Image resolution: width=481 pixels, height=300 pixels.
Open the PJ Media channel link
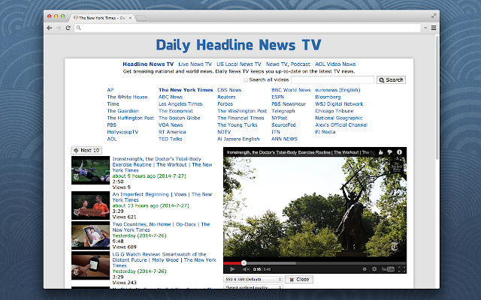pyautogui.click(x=325, y=132)
